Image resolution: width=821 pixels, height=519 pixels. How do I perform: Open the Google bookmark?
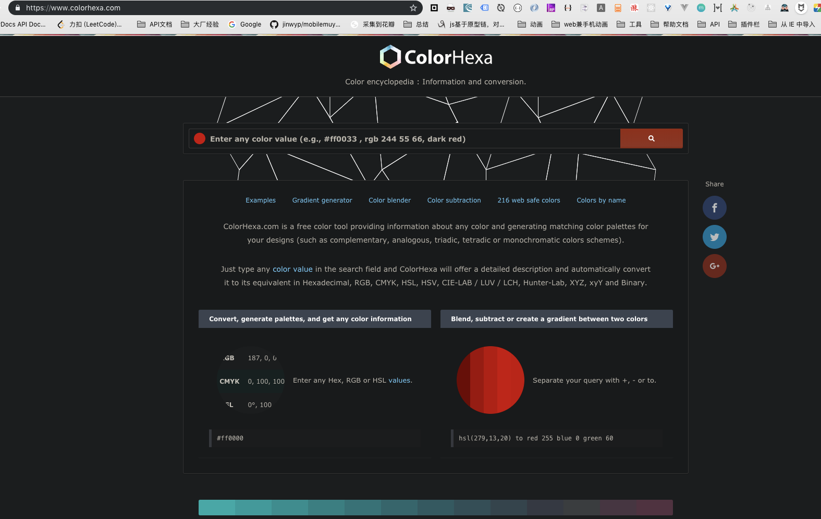click(244, 24)
